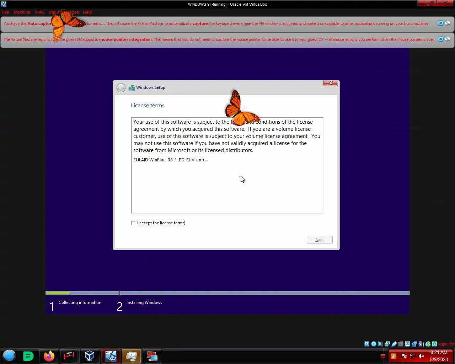Go back using the Windows Setup back arrow
The width and height of the screenshot is (455, 364).
121,87
